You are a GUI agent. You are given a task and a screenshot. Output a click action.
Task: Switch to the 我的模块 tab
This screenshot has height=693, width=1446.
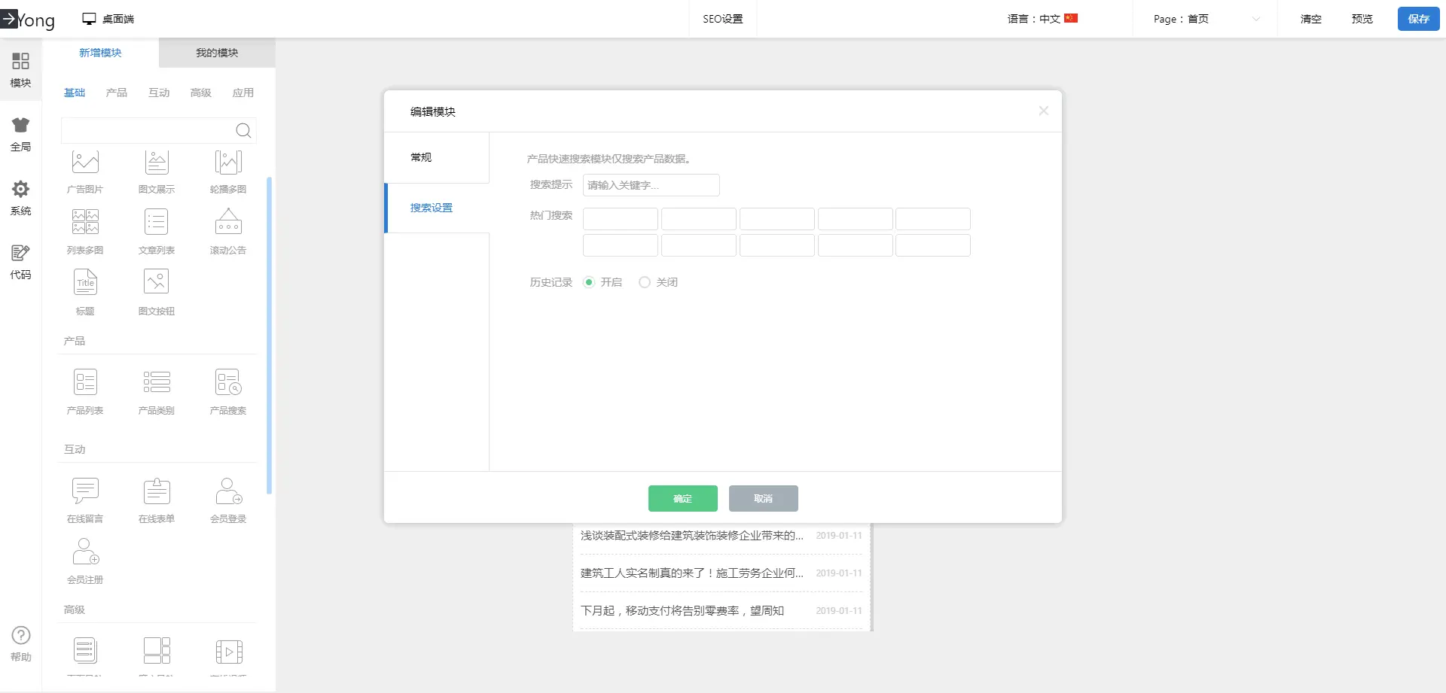(x=217, y=53)
